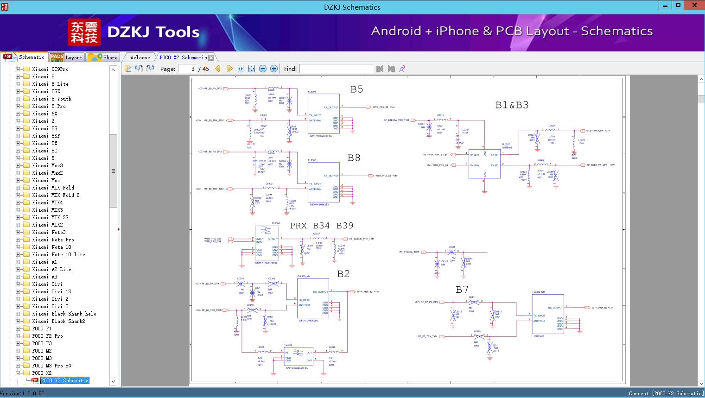This screenshot has width=705, height=398.
Task: Click the DZKJ red logo in banner
Action: (x=84, y=32)
